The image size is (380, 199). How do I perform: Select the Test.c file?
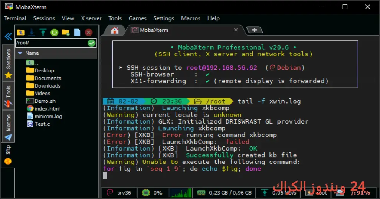point(38,124)
